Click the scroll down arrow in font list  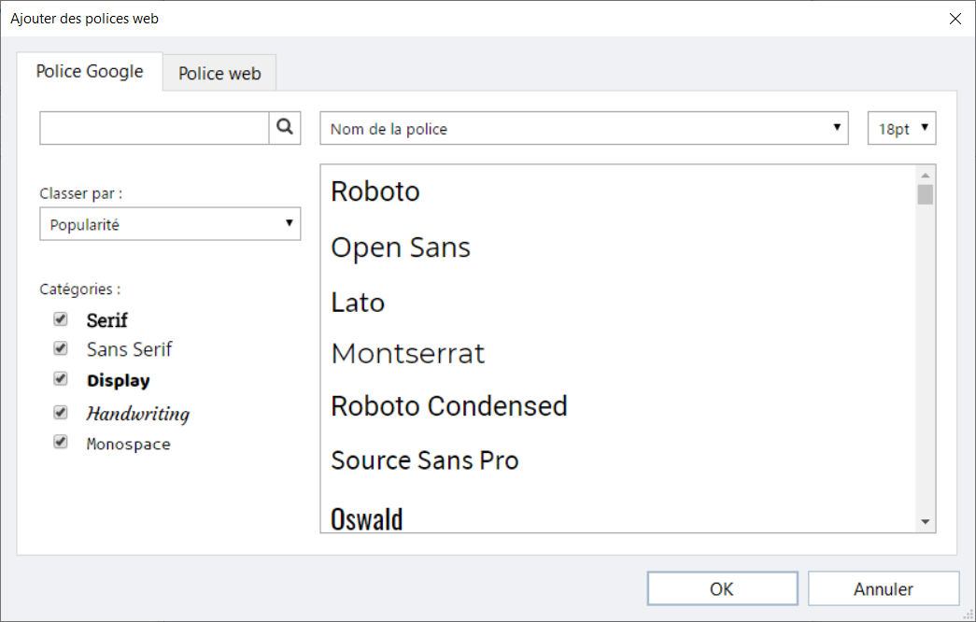point(926,522)
